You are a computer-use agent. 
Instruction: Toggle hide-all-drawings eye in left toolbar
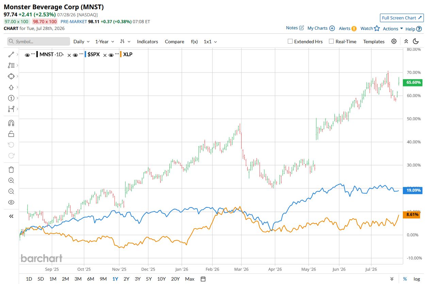[11, 202]
